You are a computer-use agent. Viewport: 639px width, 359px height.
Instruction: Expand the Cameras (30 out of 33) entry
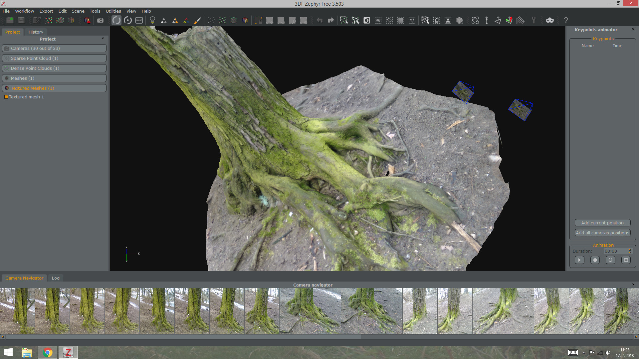[54, 48]
